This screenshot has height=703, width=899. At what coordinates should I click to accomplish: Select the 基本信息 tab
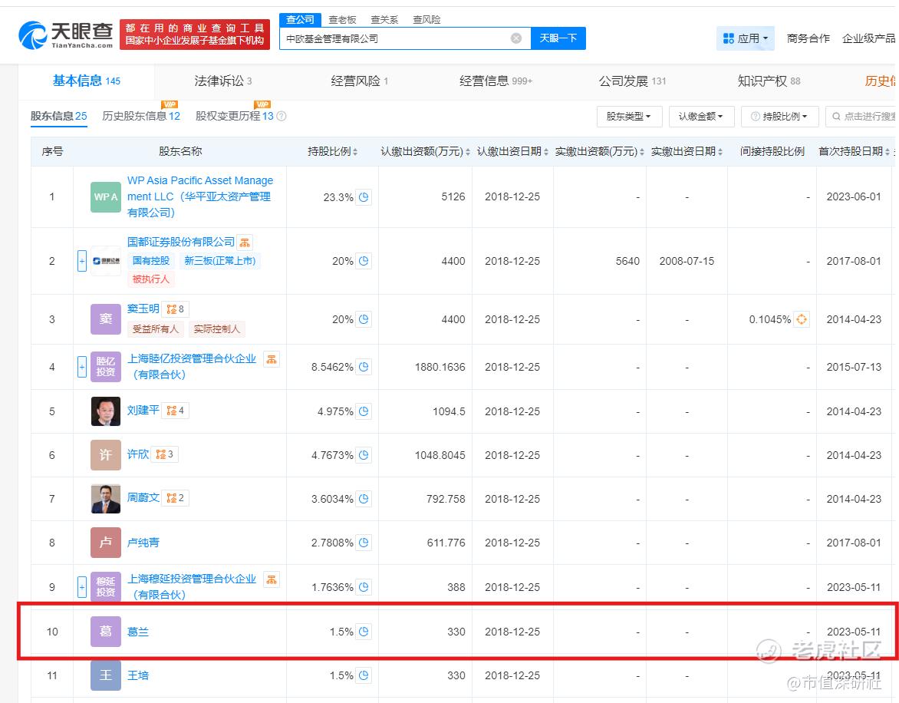click(87, 81)
